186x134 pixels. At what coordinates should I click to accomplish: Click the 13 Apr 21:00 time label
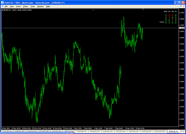(x=140, y=128)
